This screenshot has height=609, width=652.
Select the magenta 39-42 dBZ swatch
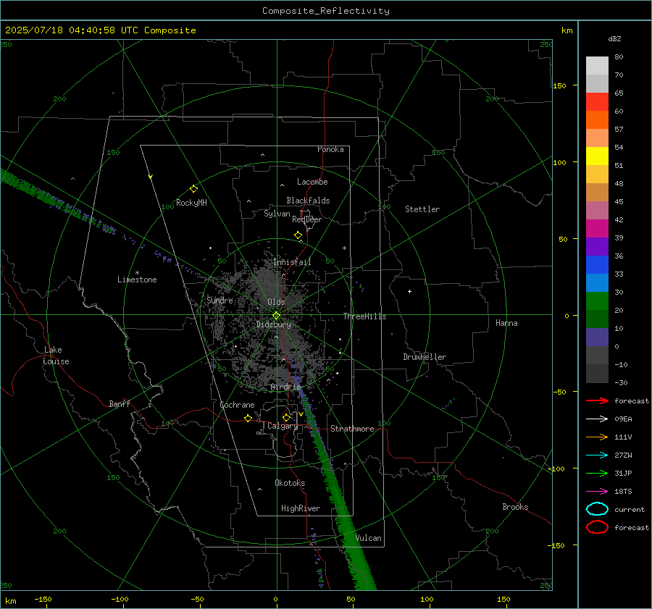tap(597, 229)
